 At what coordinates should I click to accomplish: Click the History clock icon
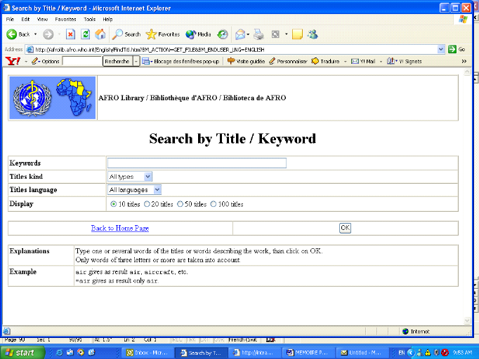223,34
